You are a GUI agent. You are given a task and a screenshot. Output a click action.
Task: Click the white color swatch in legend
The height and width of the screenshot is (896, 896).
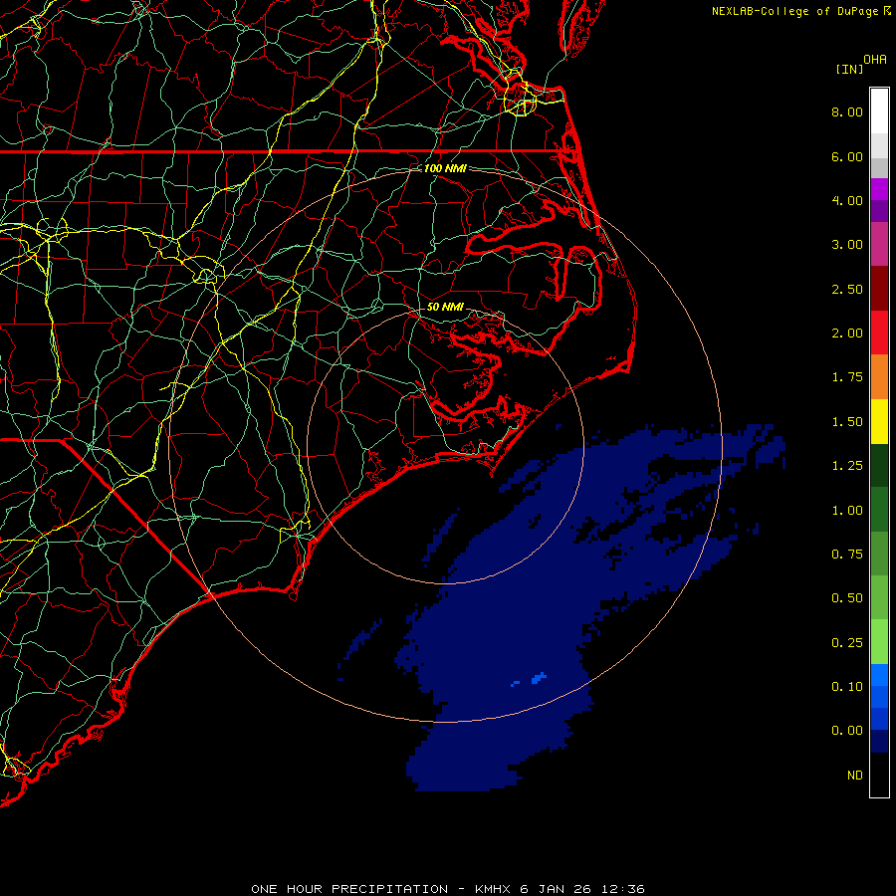tap(879, 112)
